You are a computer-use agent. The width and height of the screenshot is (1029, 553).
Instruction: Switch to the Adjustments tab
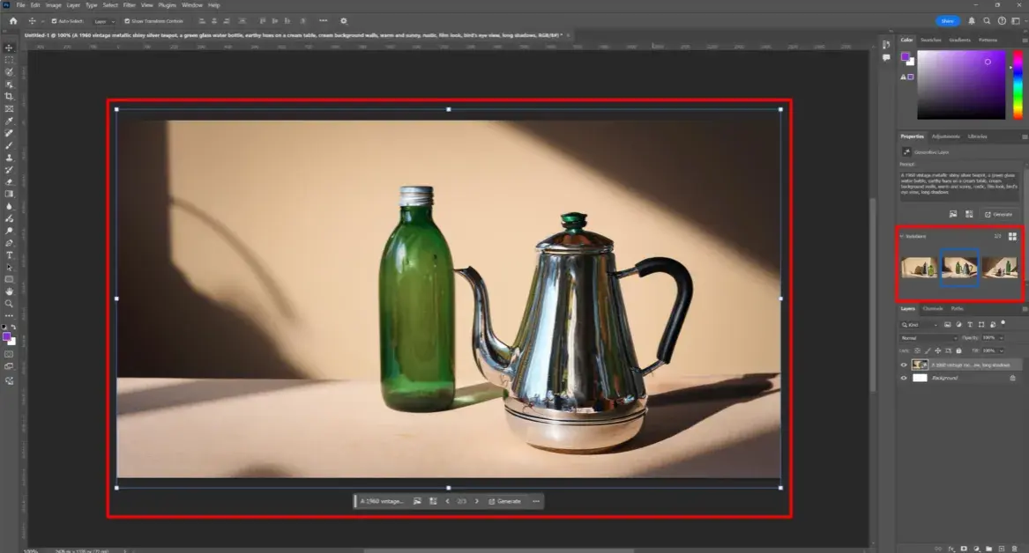(945, 136)
